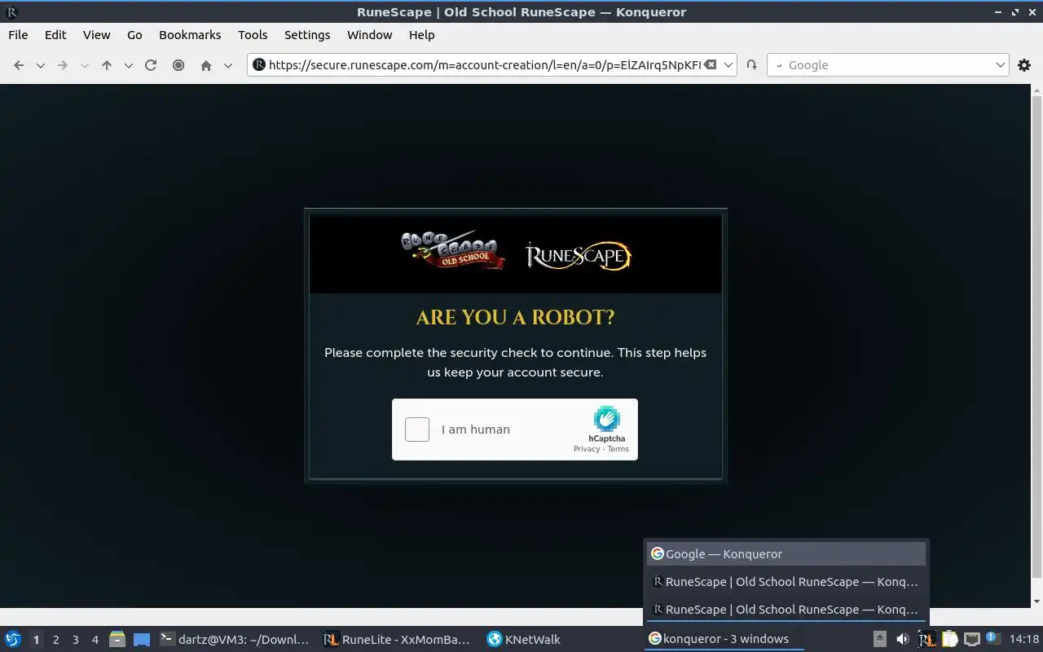
Task: Open the application launcher menu
Action: coord(13,639)
